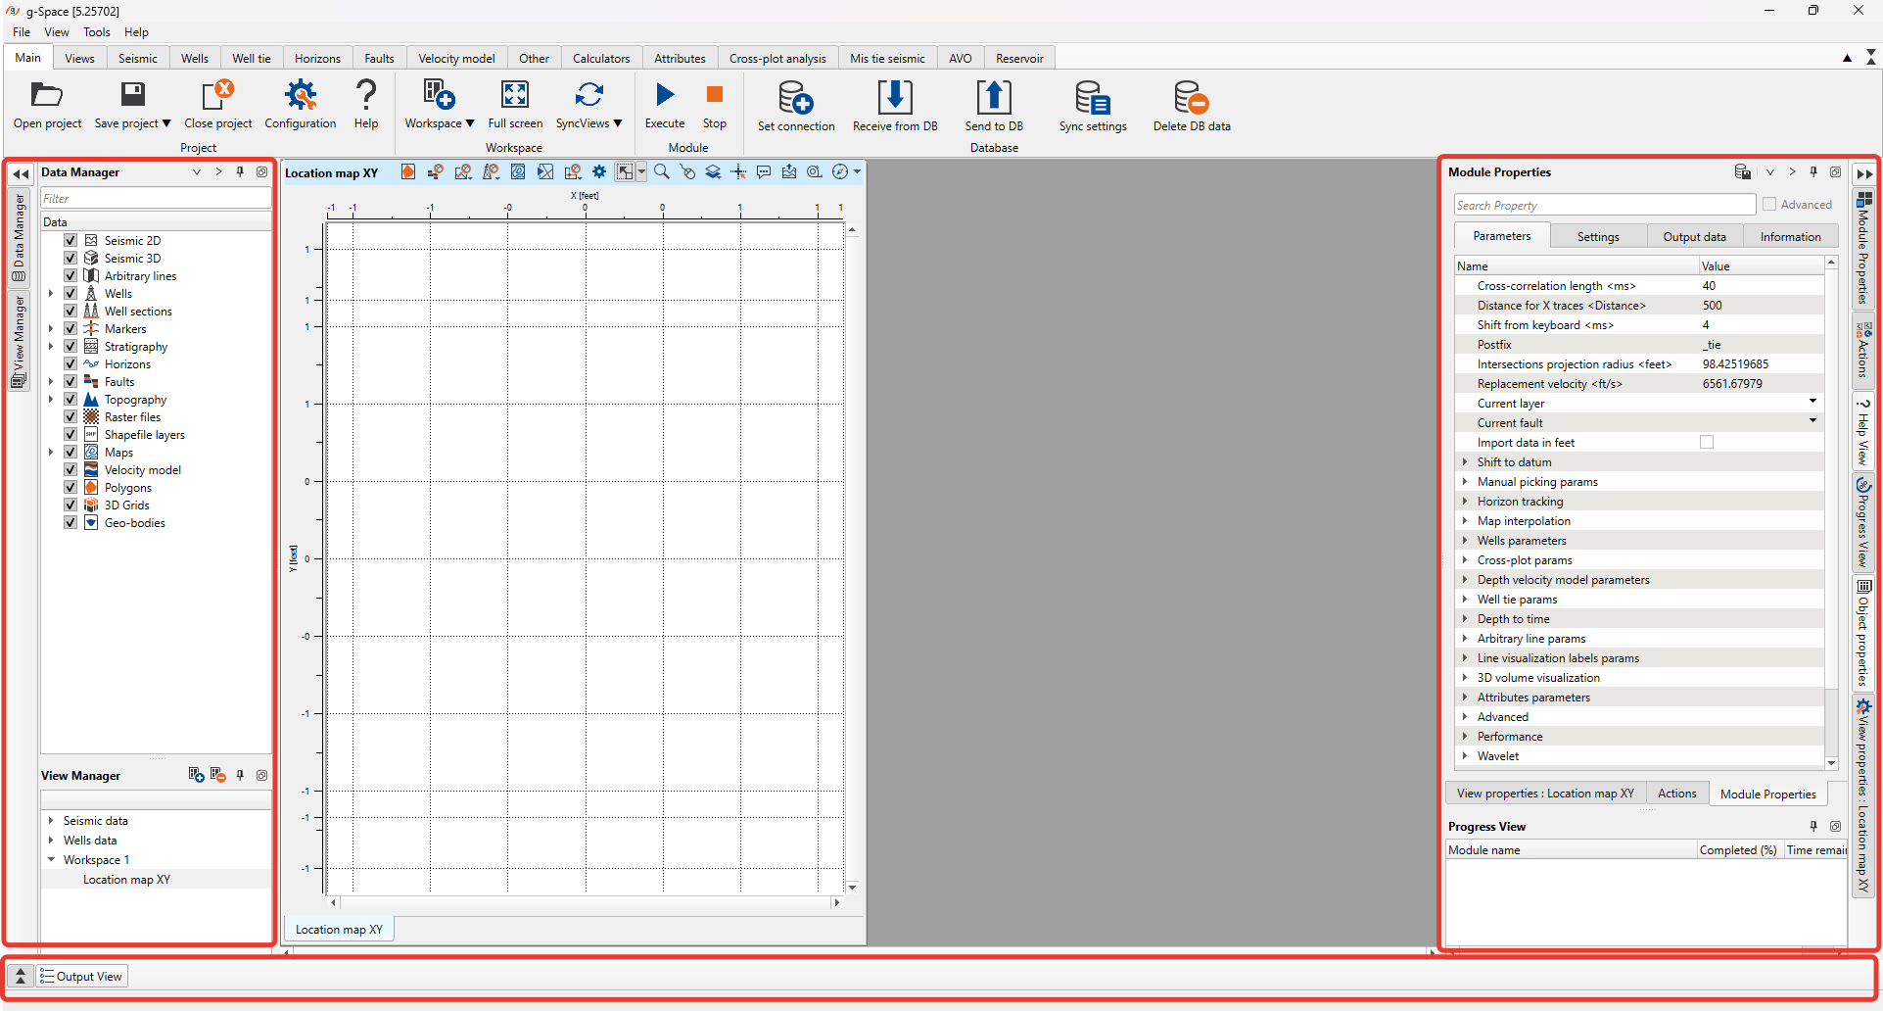Expand the Wells node in Data Manager
The height and width of the screenshot is (1011, 1883).
pos(51,294)
